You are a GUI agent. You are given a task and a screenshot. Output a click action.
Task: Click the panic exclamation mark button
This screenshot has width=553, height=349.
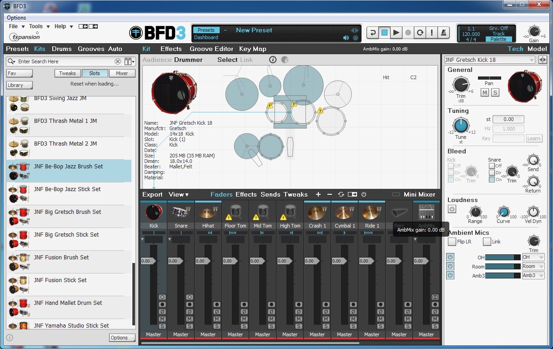432,33
